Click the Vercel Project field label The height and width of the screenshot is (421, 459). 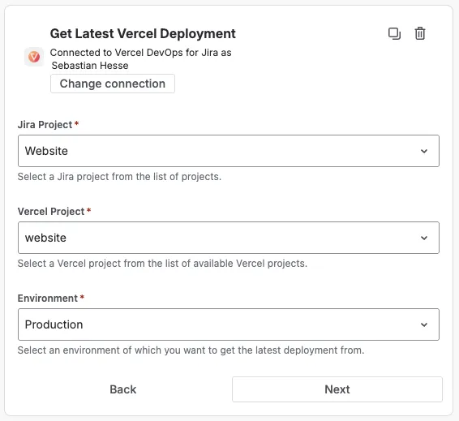(x=51, y=211)
